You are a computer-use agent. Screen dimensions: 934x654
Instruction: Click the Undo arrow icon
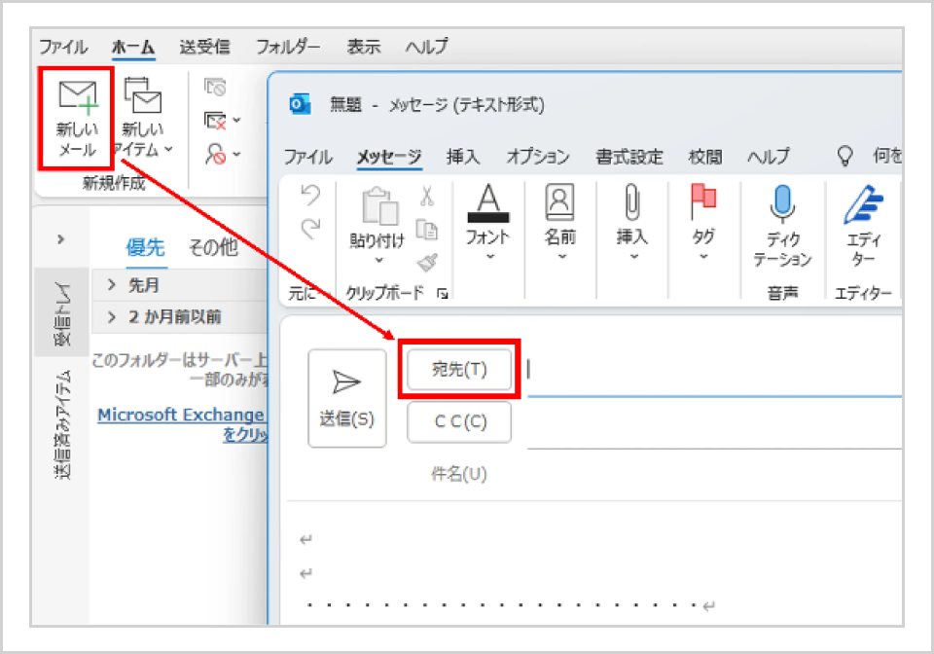tap(310, 197)
